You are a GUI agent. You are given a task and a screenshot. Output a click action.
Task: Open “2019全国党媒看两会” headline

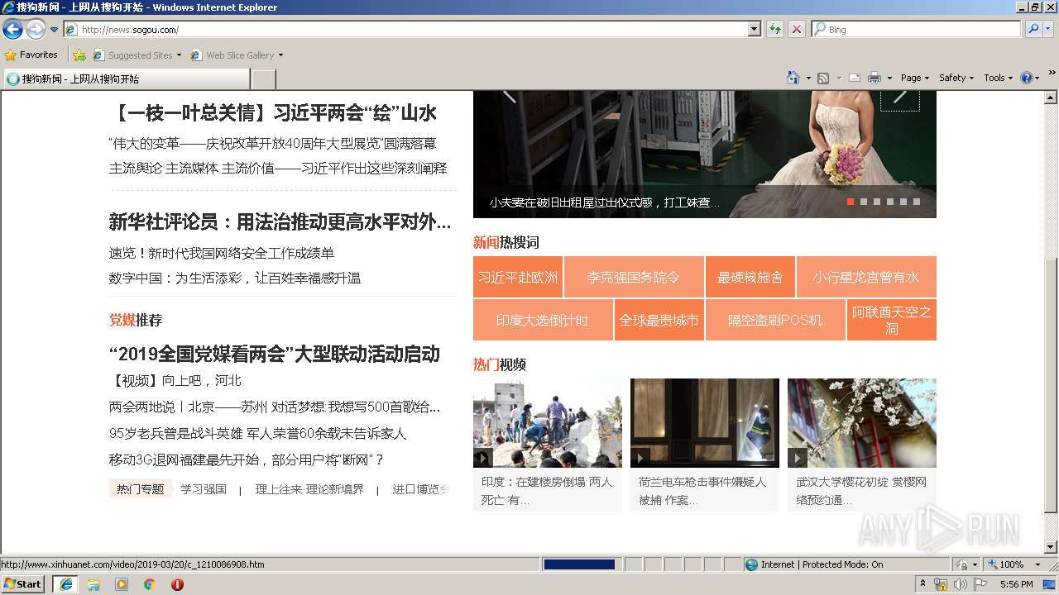click(274, 355)
